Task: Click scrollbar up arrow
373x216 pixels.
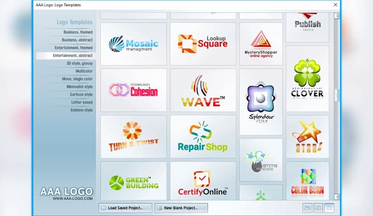Action: (x=336, y=16)
